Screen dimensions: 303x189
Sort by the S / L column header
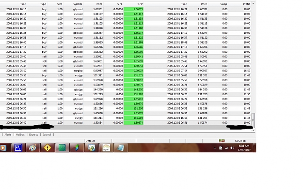(120, 4)
